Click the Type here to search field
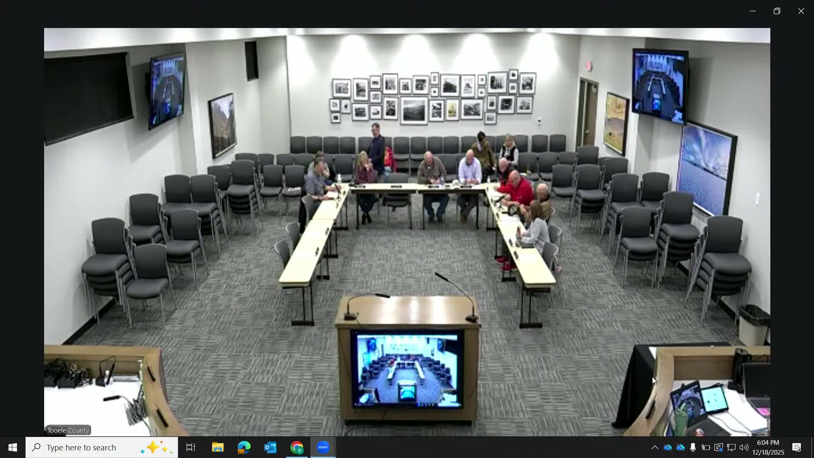This screenshot has height=458, width=814. point(102,447)
